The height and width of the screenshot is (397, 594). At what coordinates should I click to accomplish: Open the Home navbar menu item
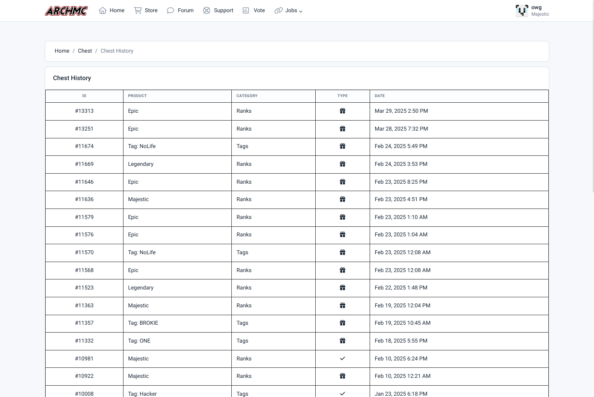pos(112,10)
